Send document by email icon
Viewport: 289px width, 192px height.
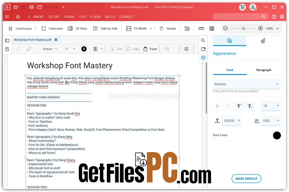[x=39, y=7]
